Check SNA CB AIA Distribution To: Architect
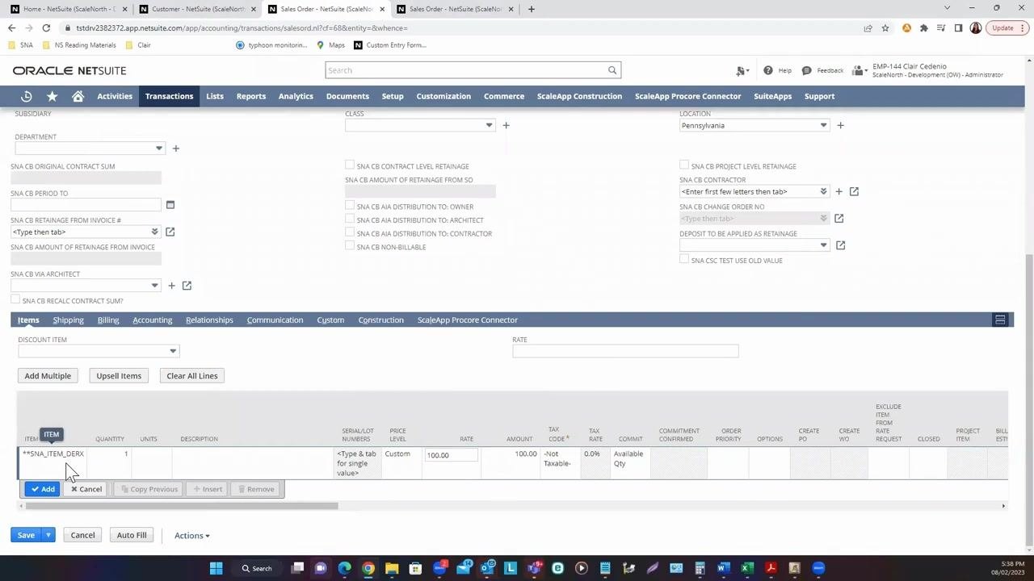Viewport: 1034px width, 581px height. (350, 219)
